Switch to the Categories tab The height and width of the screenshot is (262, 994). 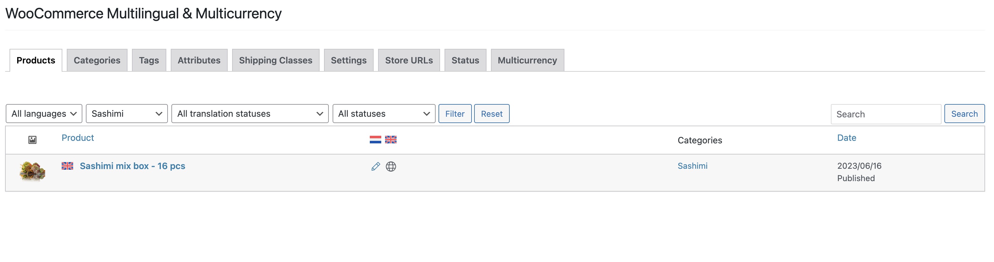(97, 60)
